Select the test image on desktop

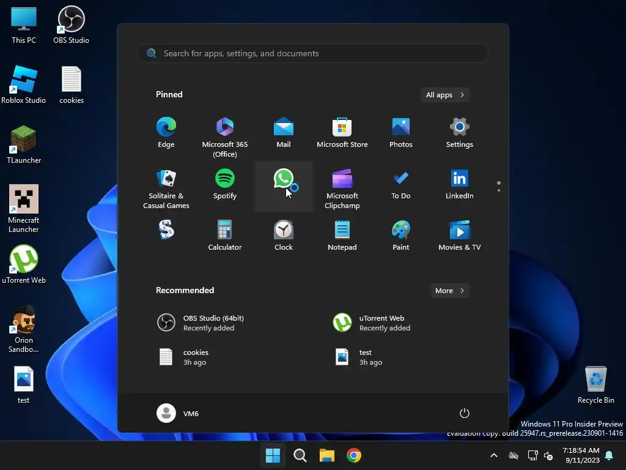point(24,384)
